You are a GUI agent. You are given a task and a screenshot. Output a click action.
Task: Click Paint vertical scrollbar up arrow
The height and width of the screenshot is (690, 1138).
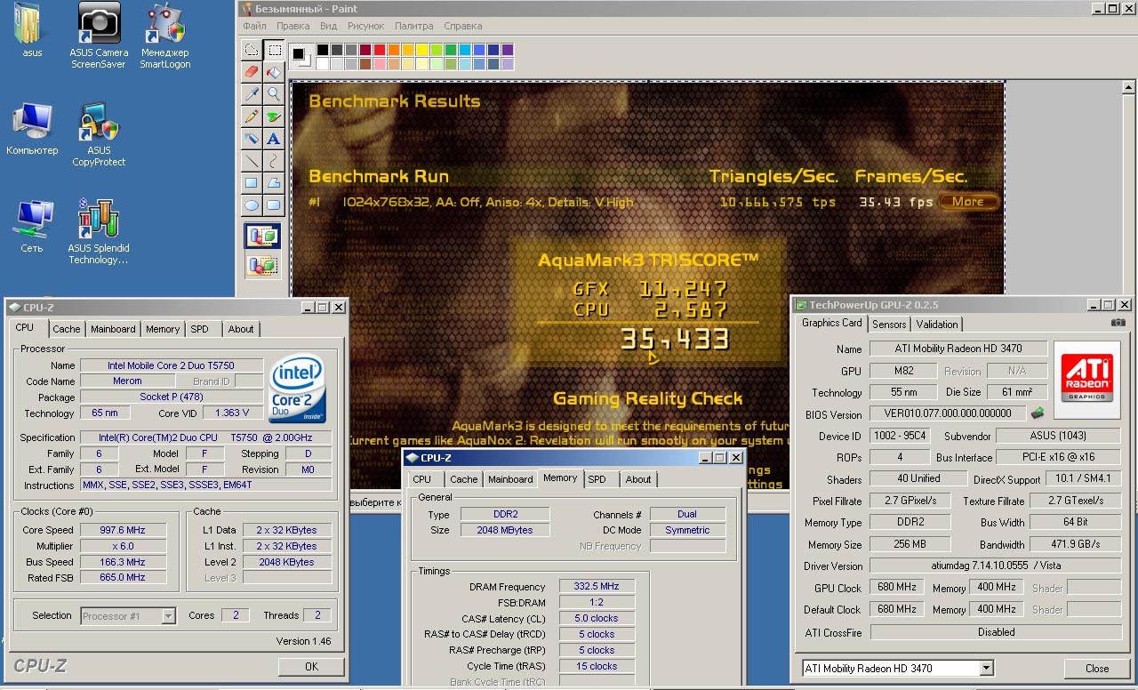[1129, 87]
